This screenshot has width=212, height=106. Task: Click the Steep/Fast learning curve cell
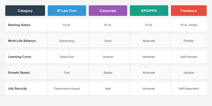[67, 57]
